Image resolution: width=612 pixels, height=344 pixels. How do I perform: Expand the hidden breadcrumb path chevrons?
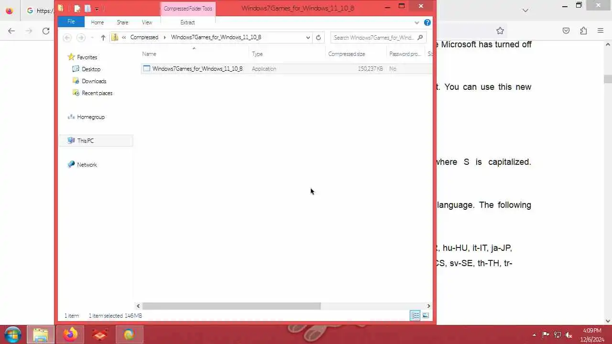tap(124, 37)
